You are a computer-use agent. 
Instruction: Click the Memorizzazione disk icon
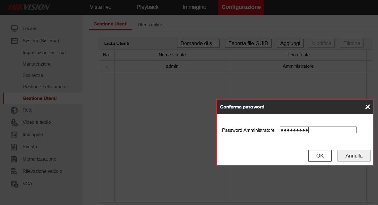[x=14, y=159]
